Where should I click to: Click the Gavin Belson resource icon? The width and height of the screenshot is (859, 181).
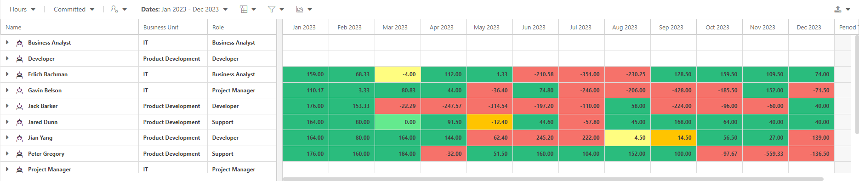20,90
